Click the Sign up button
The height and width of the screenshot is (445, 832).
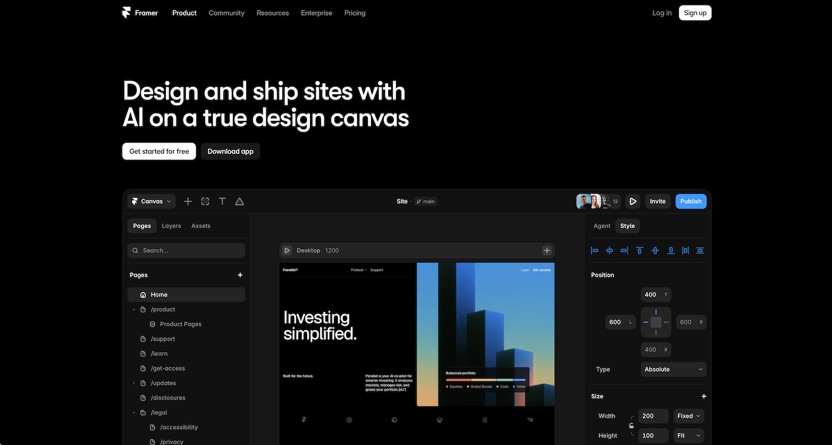click(x=695, y=13)
